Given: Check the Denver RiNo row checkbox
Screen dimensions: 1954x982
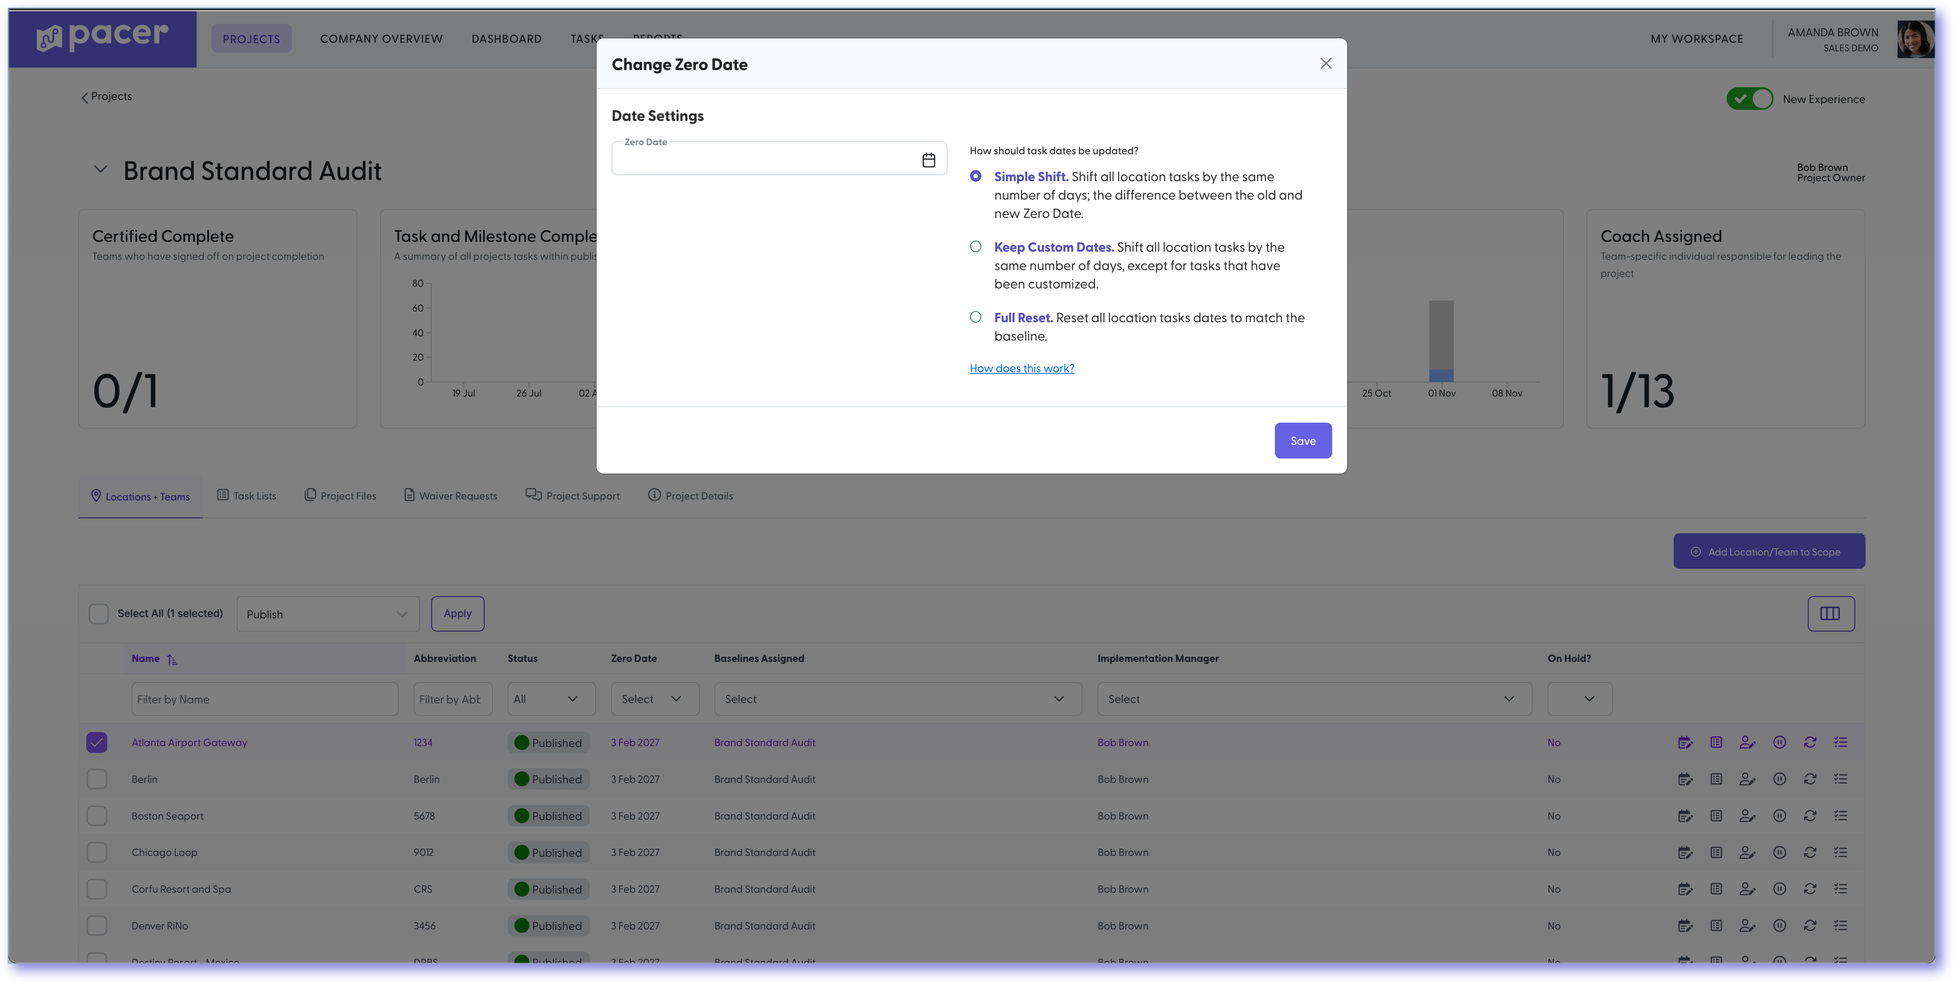Looking at the screenshot, I should tap(96, 925).
